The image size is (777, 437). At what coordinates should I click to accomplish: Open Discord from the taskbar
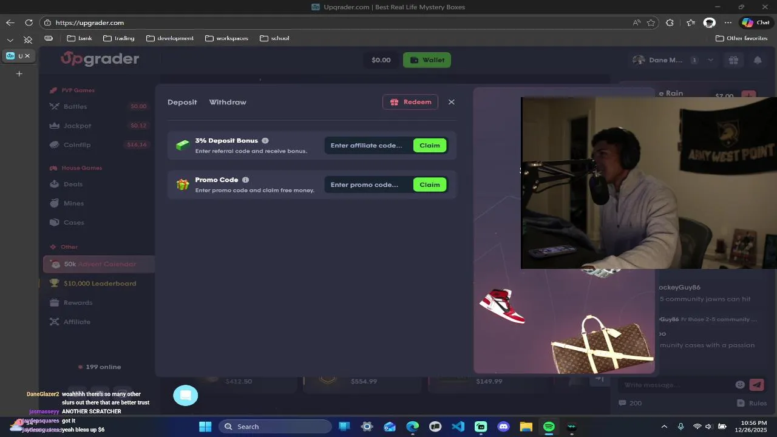(503, 427)
